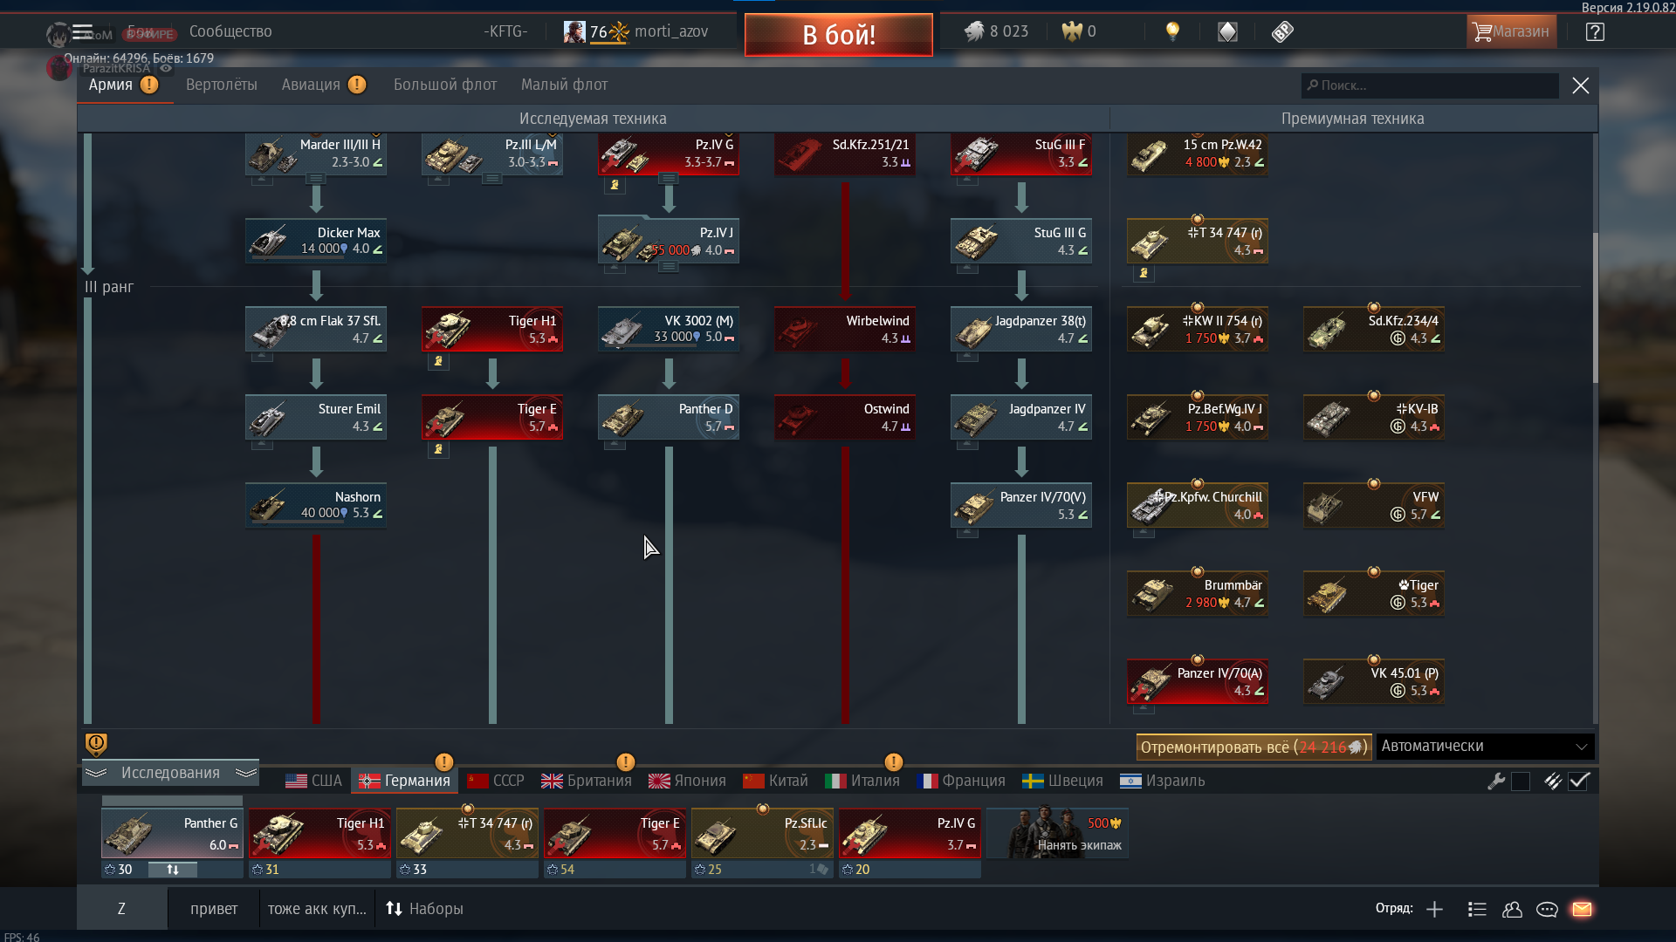Select the Jagdpanzer 38(t) vehicle tile

(x=1021, y=329)
